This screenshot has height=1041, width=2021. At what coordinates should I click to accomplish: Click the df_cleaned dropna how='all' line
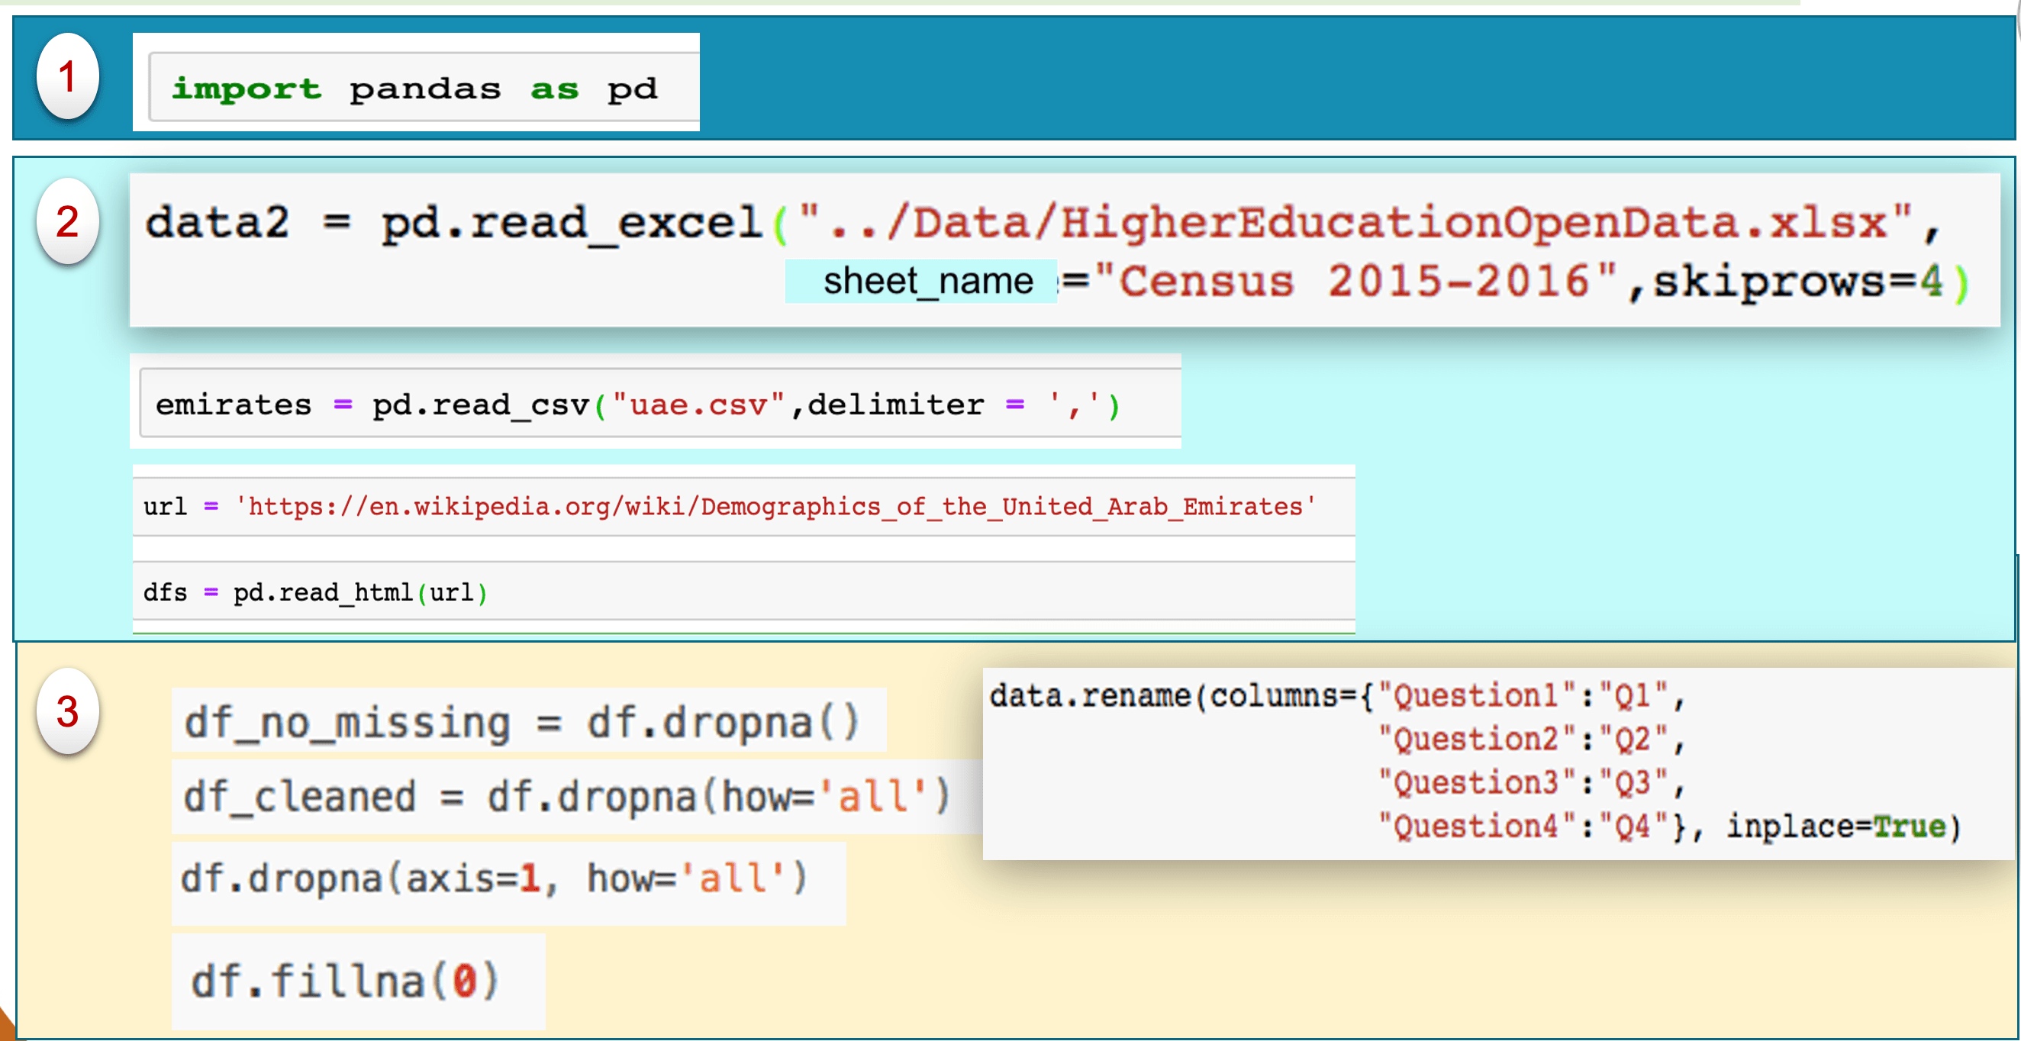click(566, 797)
